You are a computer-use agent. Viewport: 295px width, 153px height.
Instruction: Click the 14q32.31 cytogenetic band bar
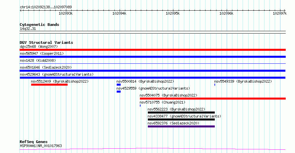(152, 32)
